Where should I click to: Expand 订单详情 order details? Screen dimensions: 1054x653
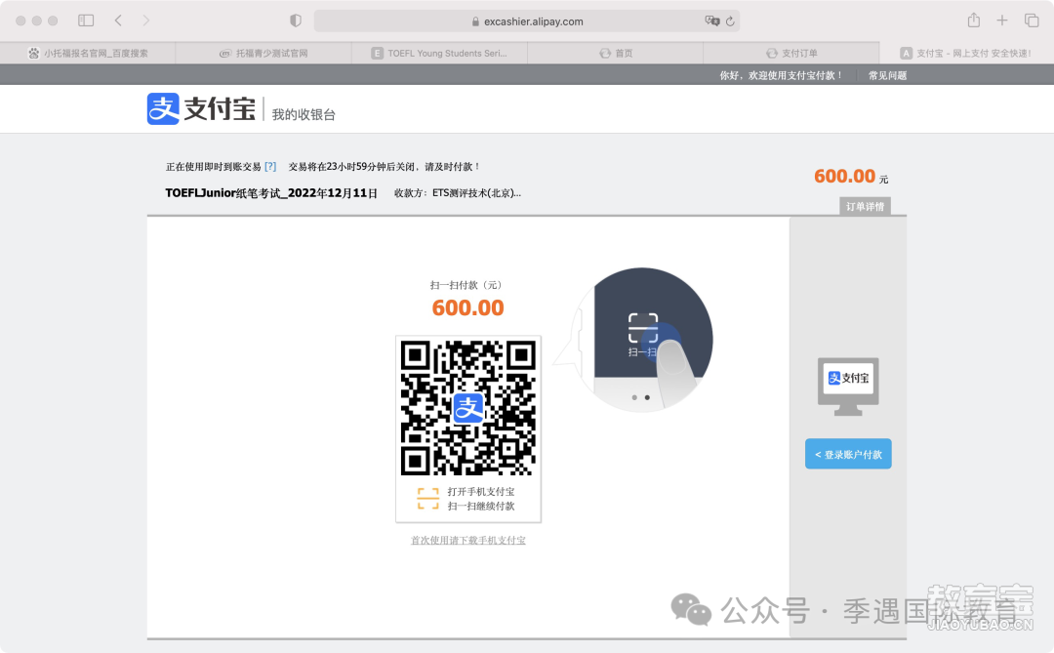tap(865, 207)
